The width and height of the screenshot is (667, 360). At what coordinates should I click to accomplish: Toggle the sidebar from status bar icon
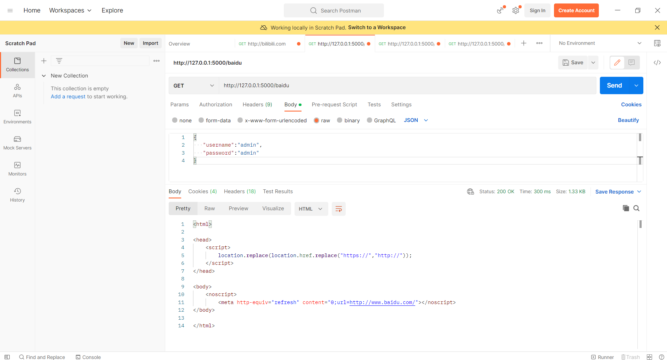[x=7, y=357]
